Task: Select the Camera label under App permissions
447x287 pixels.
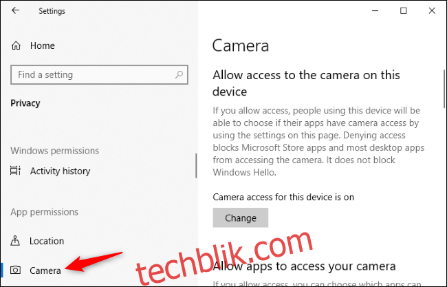Action: click(x=45, y=270)
